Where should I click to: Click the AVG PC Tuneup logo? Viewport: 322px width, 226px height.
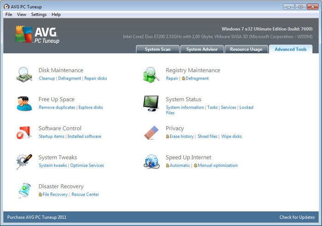[37, 34]
